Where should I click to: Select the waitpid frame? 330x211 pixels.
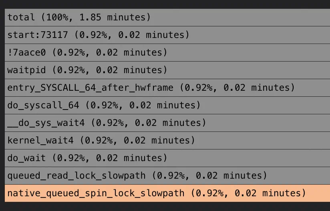(x=165, y=70)
